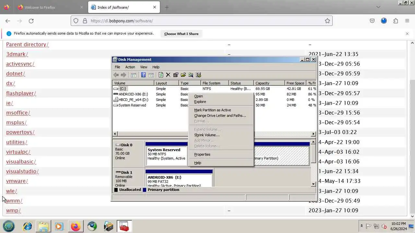Viewport: 415px width, 233px height.
Task: Open the 3dmark/ link
Action: pyautogui.click(x=17, y=54)
